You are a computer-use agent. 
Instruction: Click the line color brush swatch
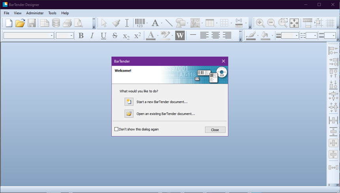pos(251,36)
